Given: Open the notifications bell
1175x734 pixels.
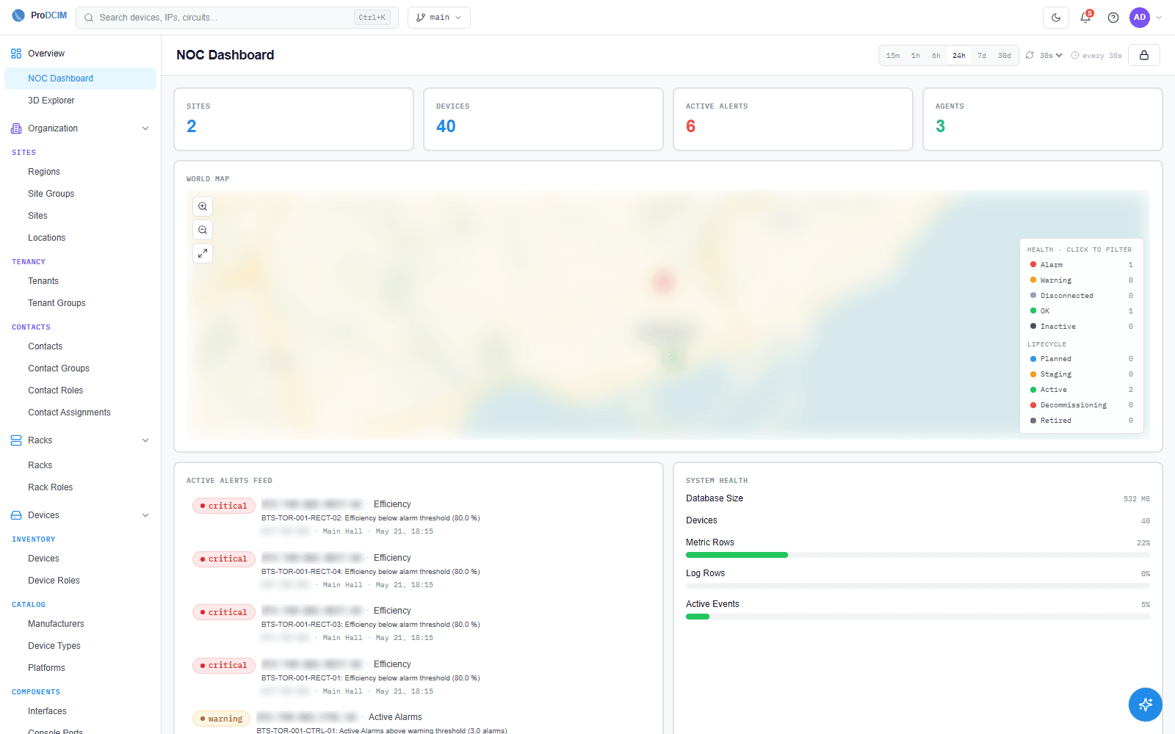Looking at the screenshot, I should coord(1085,18).
